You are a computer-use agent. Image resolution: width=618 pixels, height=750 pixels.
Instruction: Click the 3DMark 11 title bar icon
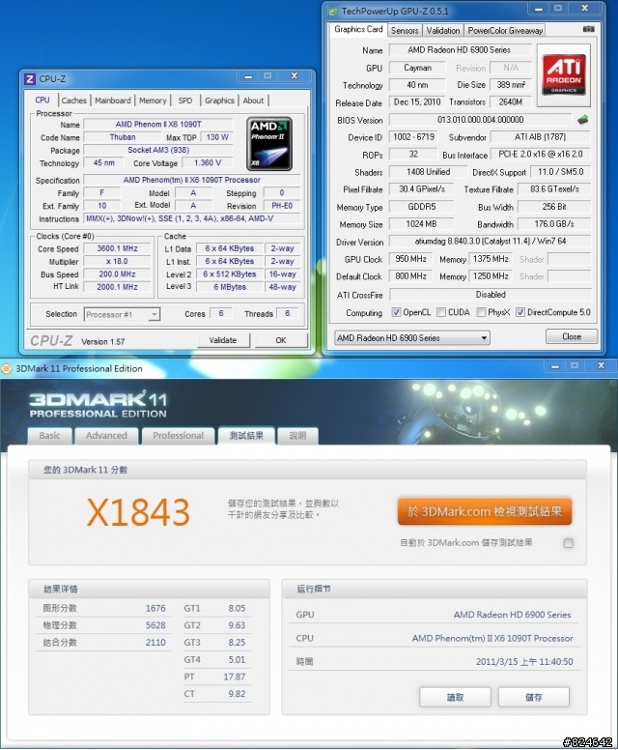pyautogui.click(x=6, y=369)
